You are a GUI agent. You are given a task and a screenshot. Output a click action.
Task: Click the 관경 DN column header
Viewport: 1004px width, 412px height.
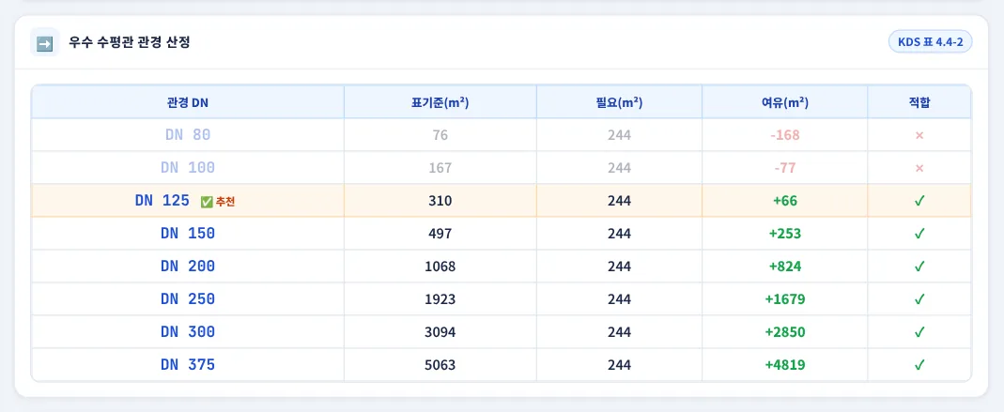[188, 102]
